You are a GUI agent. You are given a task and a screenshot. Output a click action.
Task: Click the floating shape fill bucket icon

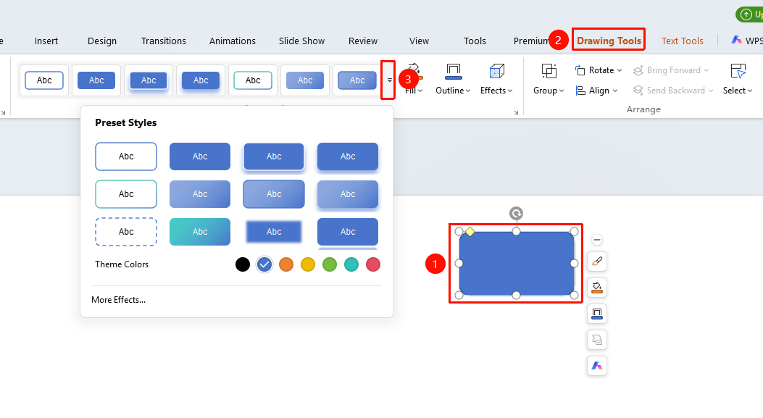tap(597, 288)
